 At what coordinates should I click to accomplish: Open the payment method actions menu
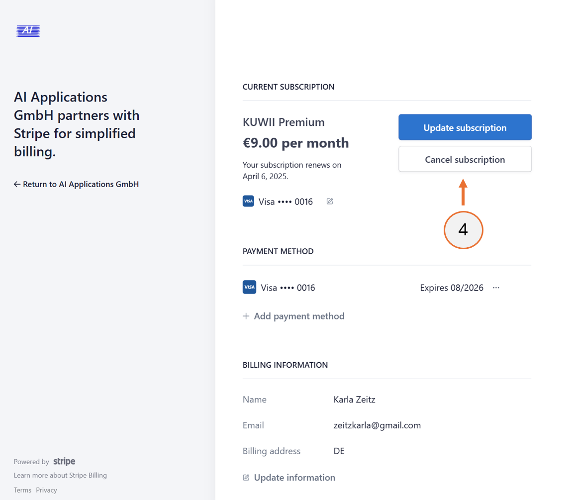pos(495,288)
